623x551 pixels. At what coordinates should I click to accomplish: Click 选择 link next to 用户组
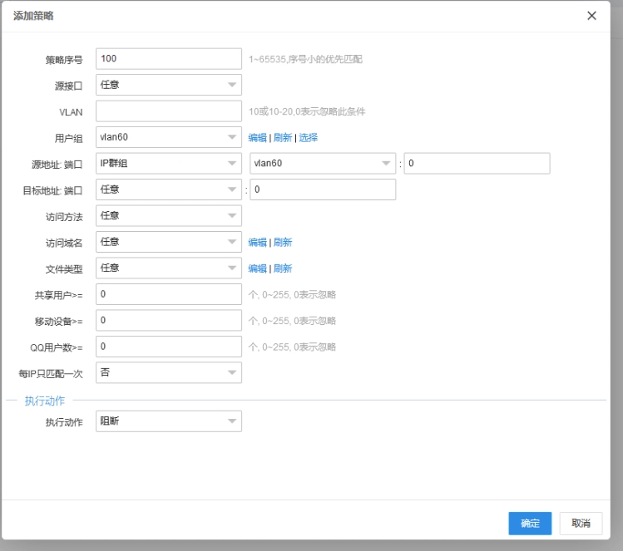(309, 138)
